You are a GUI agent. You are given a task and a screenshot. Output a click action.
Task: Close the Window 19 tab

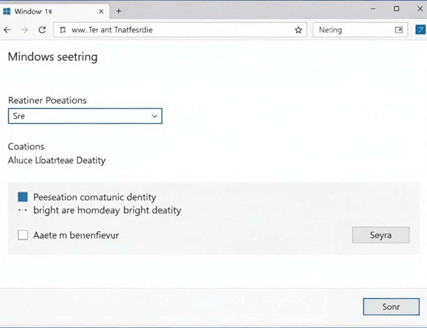point(101,11)
